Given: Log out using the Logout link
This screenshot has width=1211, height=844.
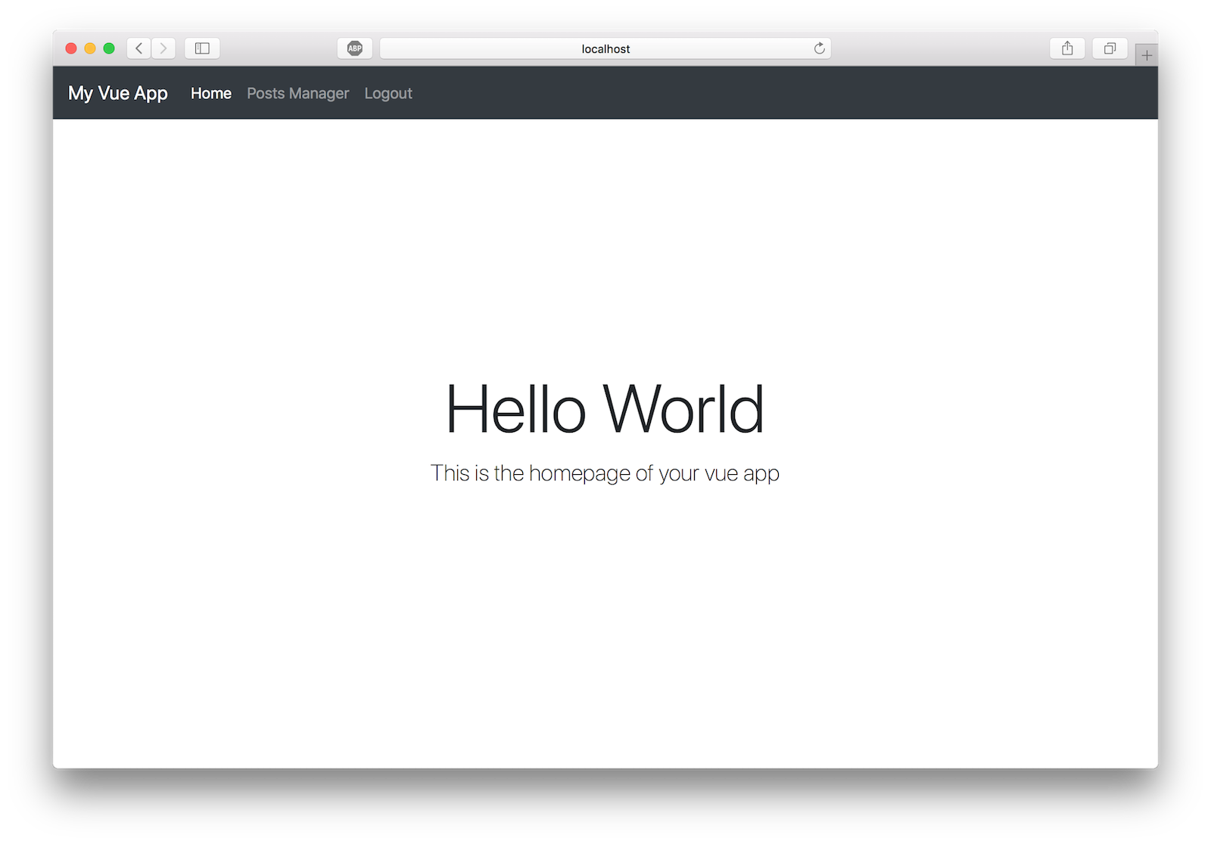Looking at the screenshot, I should (388, 93).
